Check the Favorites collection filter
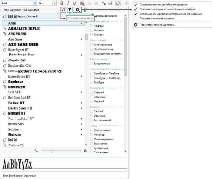 [92, 30]
